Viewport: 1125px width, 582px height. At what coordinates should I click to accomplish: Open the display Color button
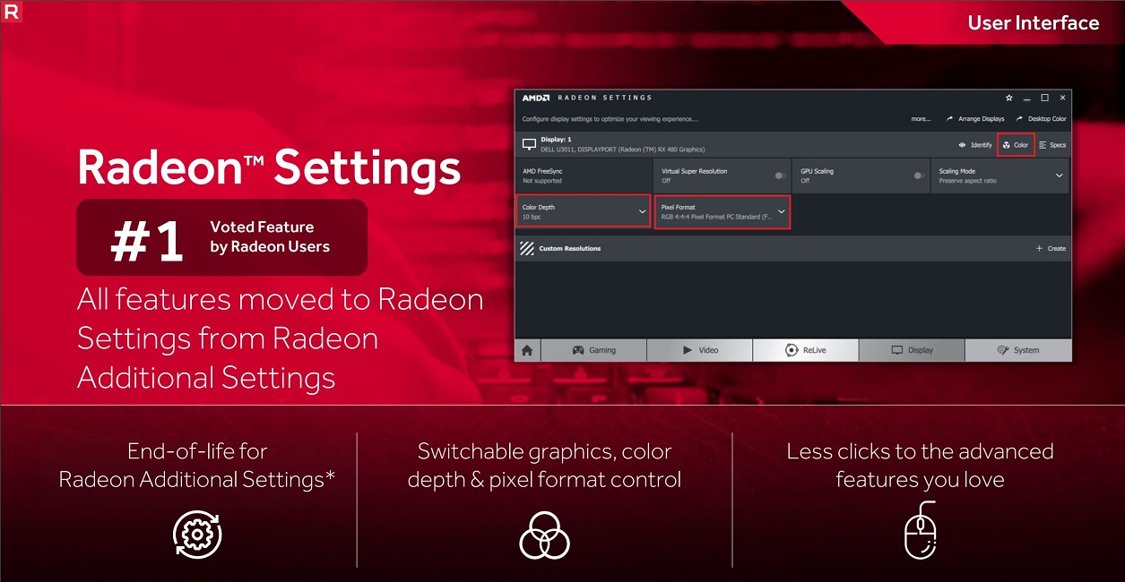coord(1016,145)
